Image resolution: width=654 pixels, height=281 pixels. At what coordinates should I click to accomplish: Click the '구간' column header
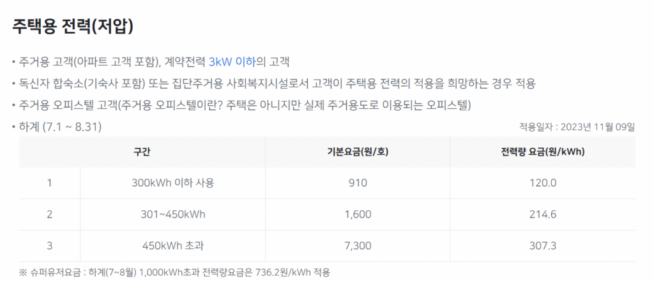coord(142,152)
